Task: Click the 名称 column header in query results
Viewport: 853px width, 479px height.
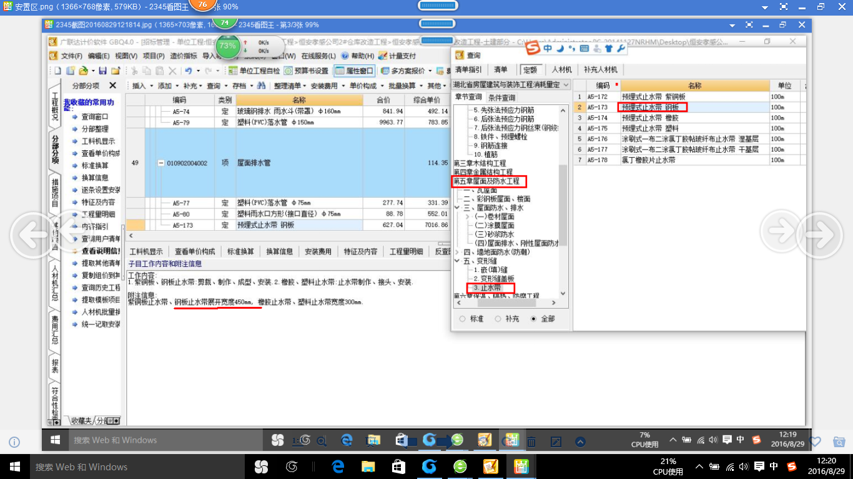Action: [694, 85]
